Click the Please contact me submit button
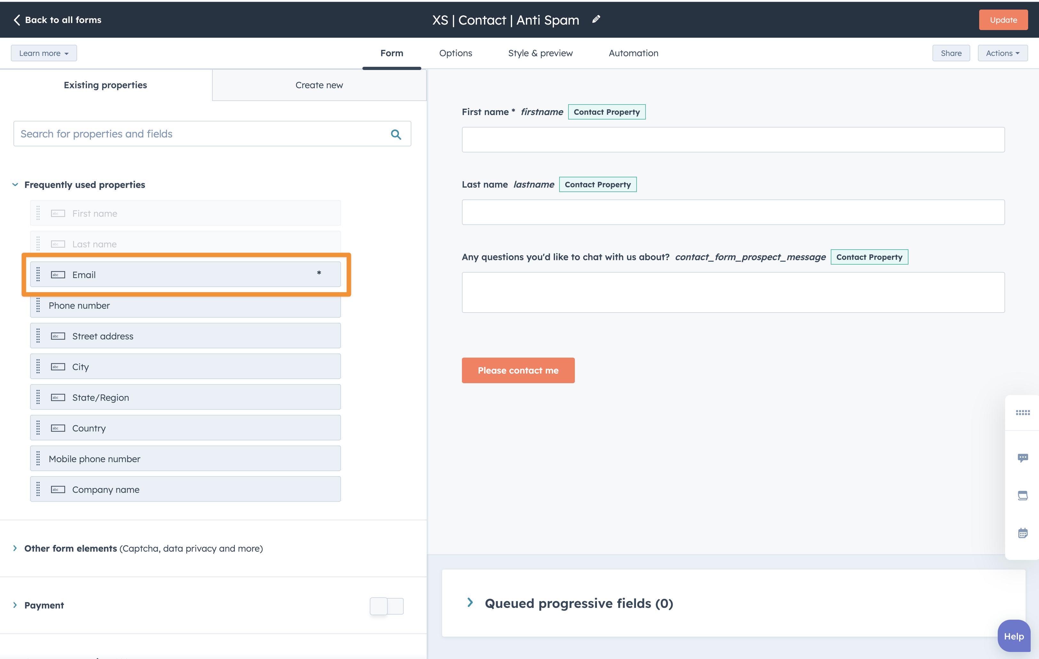 click(x=518, y=370)
